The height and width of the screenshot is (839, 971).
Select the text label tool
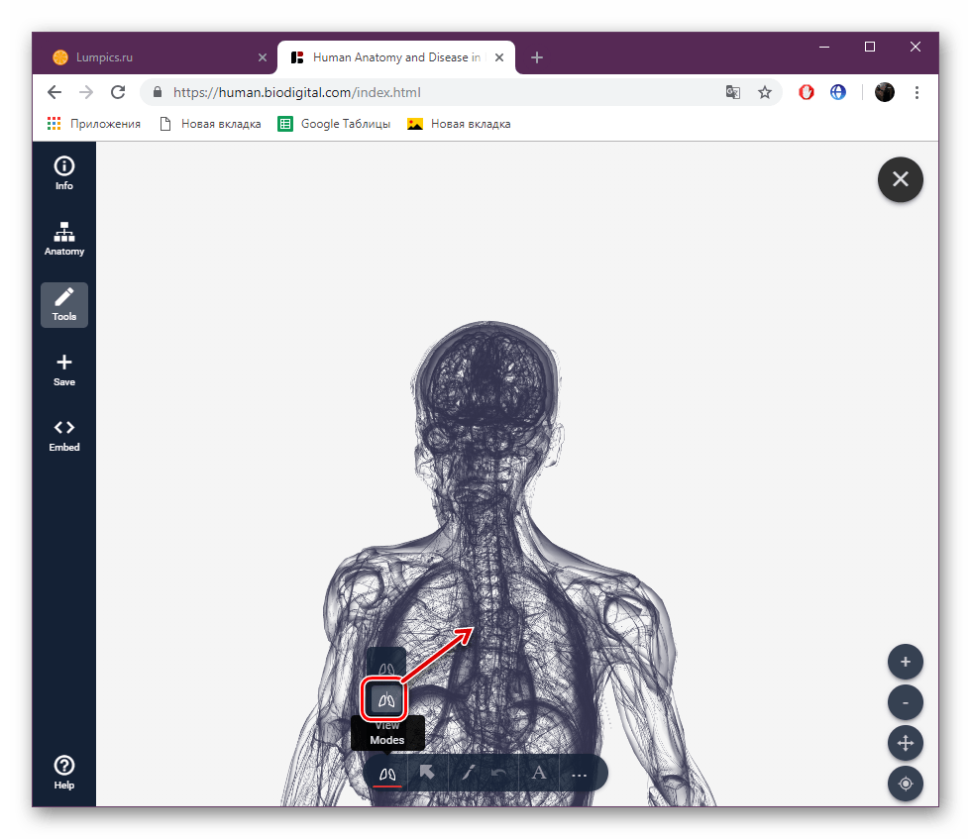(x=538, y=773)
